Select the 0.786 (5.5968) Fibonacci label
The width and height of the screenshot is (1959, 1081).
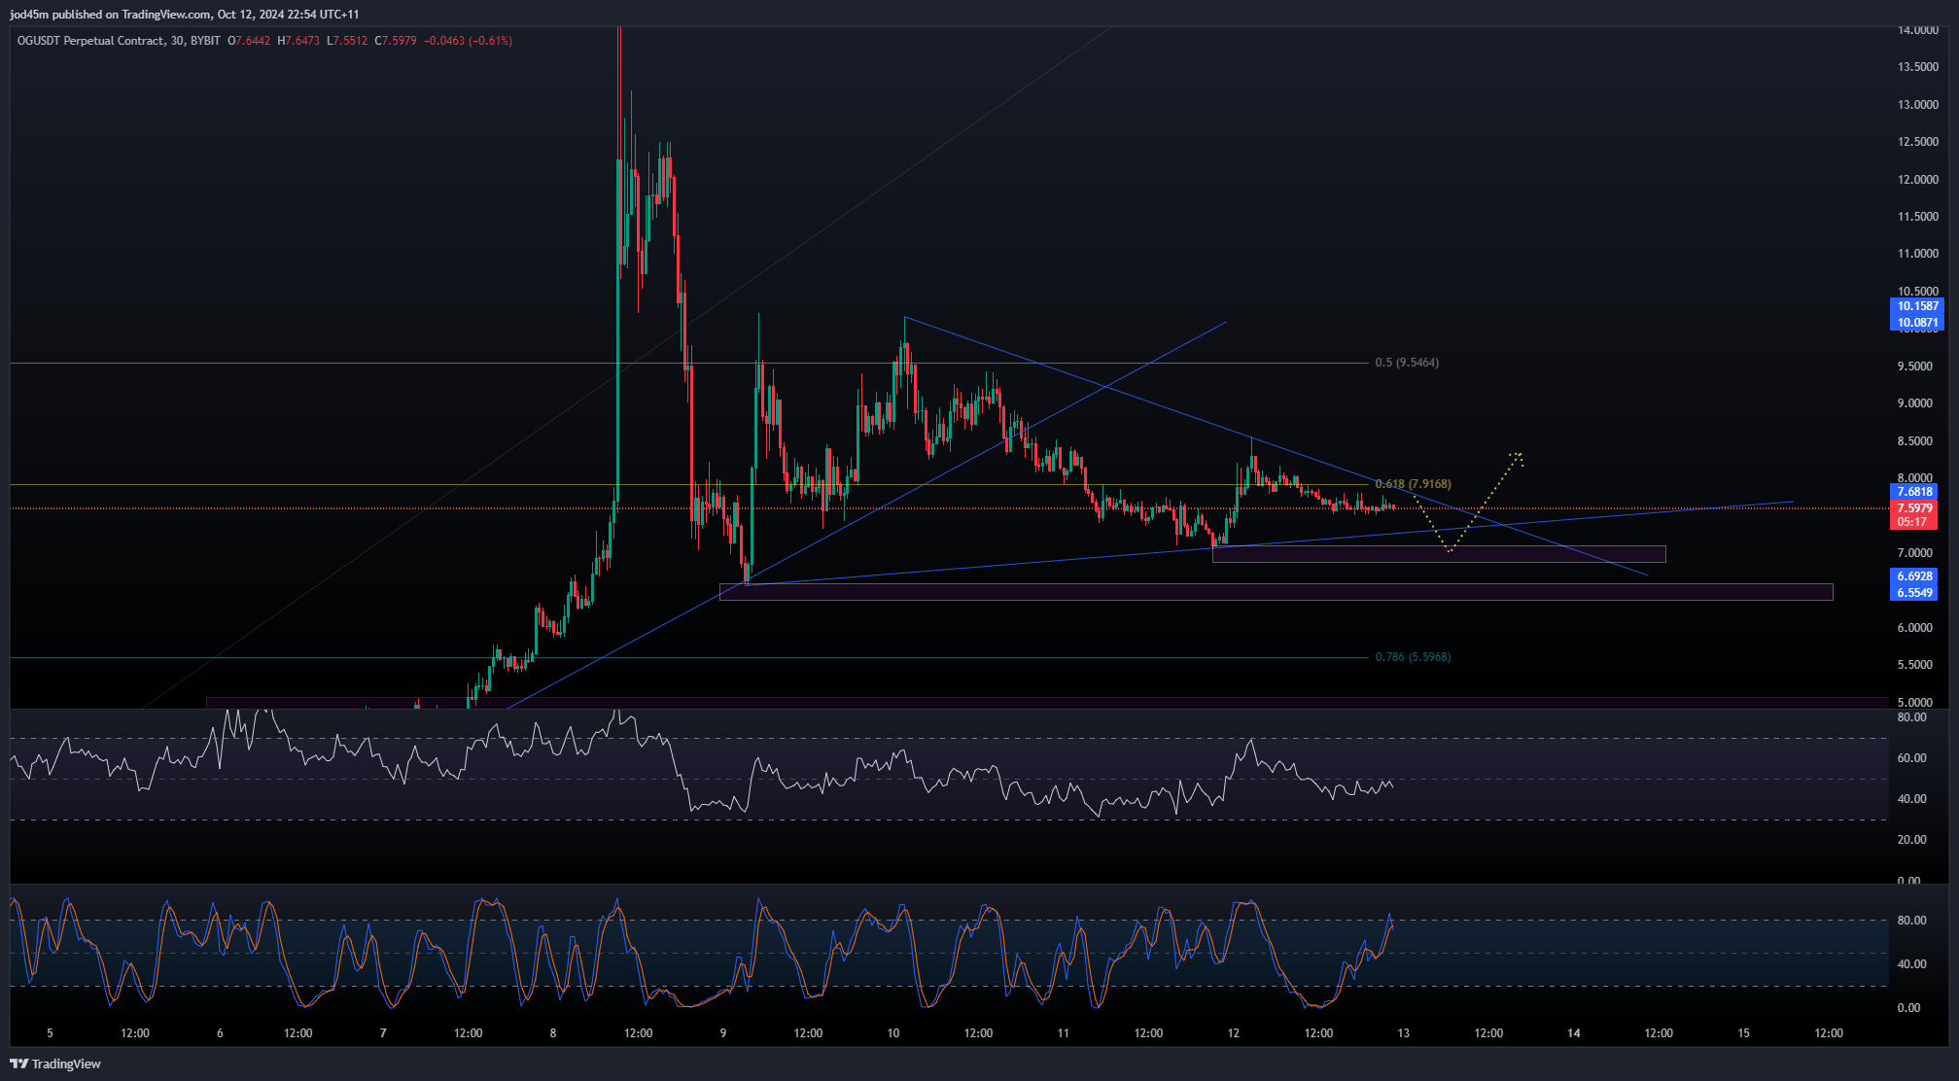[x=1413, y=657]
